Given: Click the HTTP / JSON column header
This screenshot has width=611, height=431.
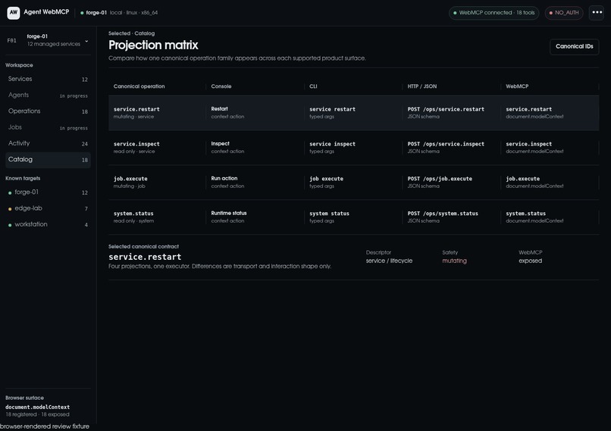Looking at the screenshot, I should click(x=422, y=86).
